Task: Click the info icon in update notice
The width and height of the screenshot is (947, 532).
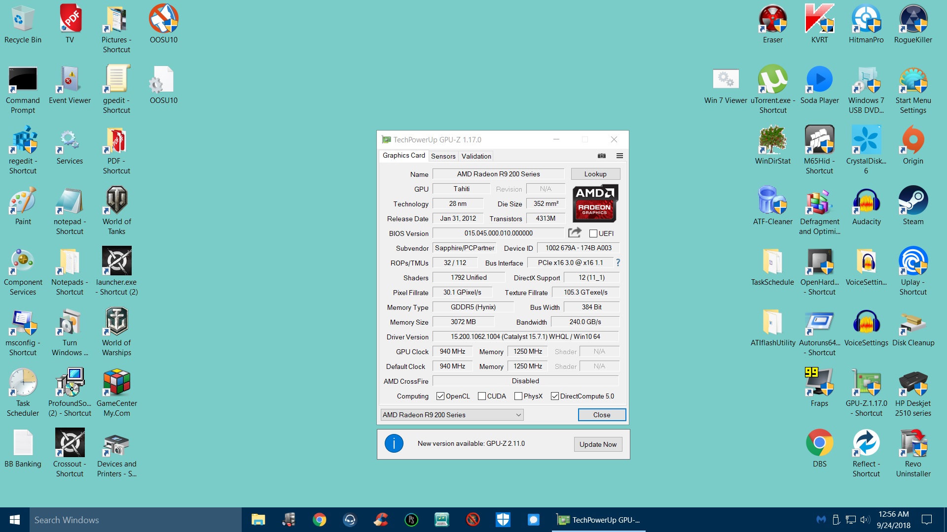Action: pyautogui.click(x=394, y=443)
